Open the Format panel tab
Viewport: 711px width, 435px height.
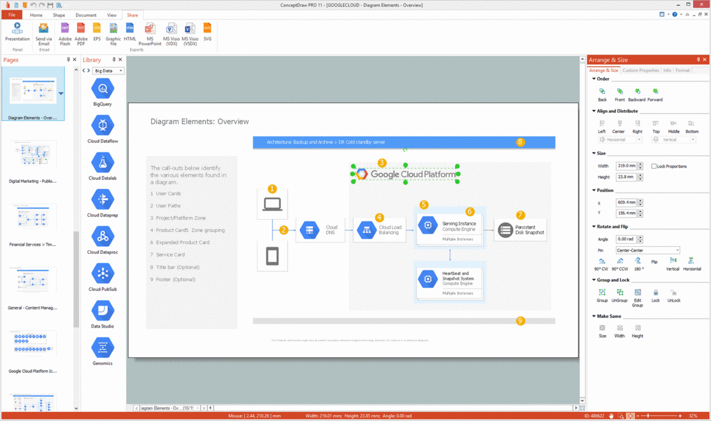pyautogui.click(x=683, y=70)
